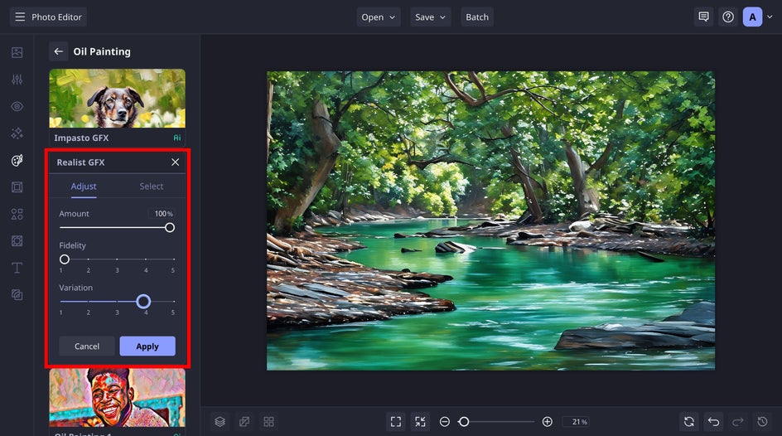Click the Undo arrow icon
The image size is (782, 436).
point(713,422)
